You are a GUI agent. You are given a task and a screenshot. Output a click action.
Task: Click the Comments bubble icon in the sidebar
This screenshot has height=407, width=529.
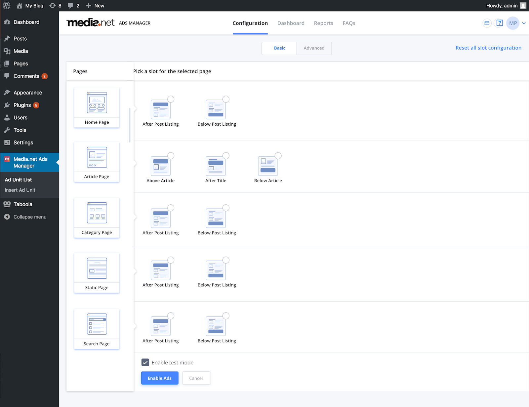click(7, 76)
